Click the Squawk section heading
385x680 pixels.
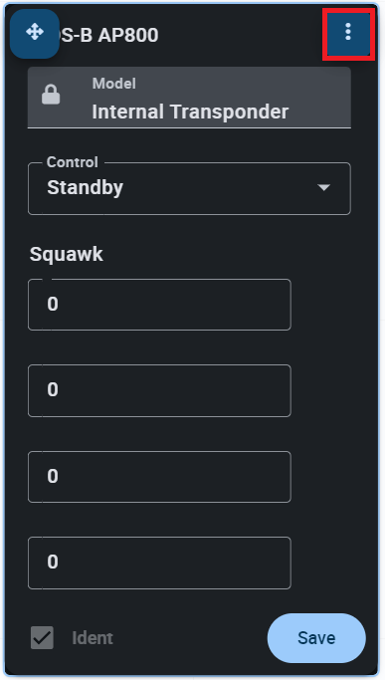point(67,254)
